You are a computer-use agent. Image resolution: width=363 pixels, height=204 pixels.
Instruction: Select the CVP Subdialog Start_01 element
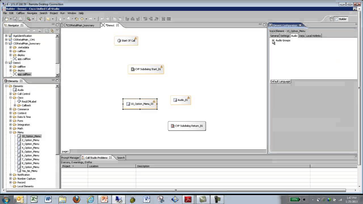(x=146, y=69)
